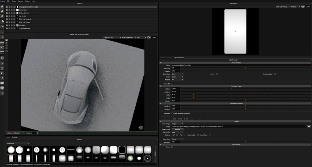Image resolution: width=312 pixels, height=167 pixels.
Task: Select the Presets tab
Action: pyautogui.click(x=15, y=137)
